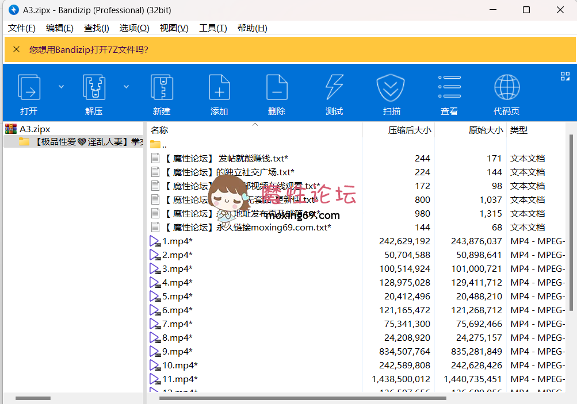This screenshot has width=577, height=404.
Task: Click the video file icon of 11.mp4
Action: tap(155, 379)
